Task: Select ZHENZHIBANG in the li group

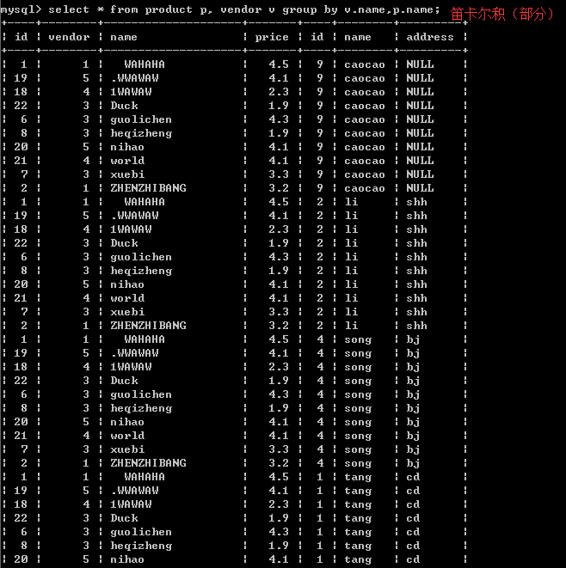Action: pos(148,326)
